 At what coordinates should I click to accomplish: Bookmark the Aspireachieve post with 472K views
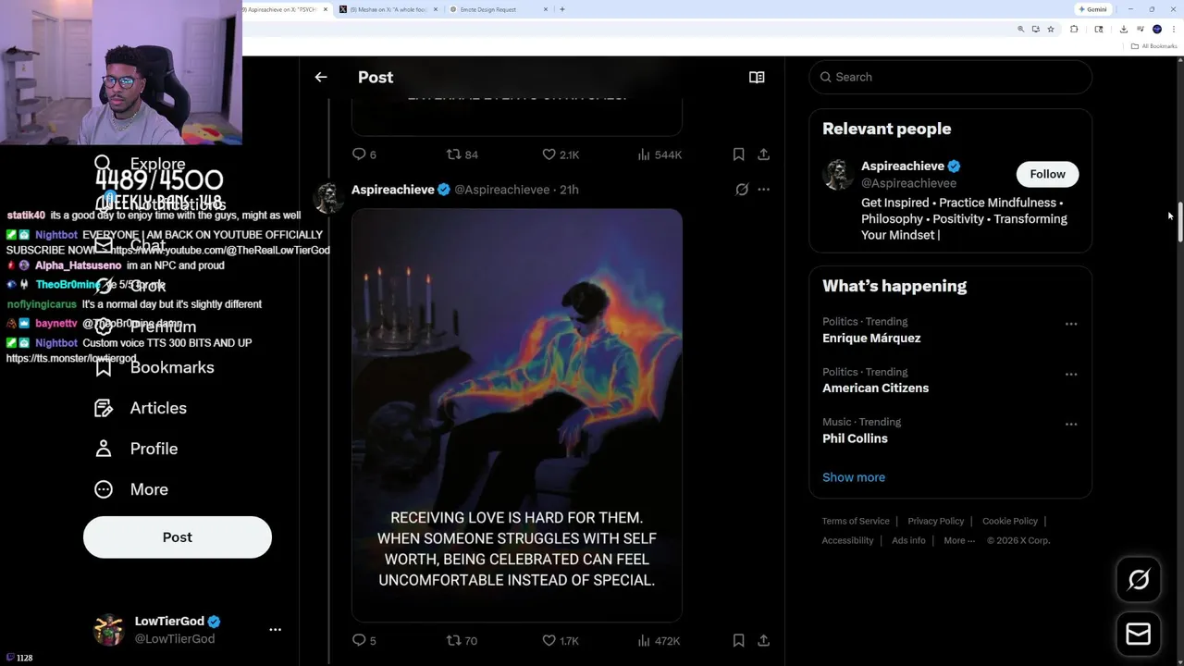coord(738,640)
